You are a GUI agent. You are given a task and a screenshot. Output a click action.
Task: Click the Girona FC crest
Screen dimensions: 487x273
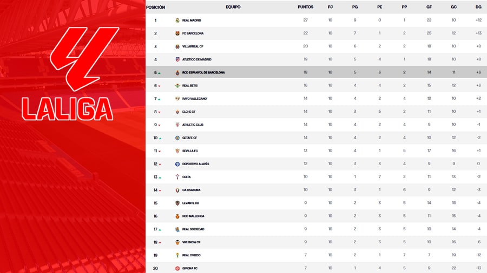point(177,268)
